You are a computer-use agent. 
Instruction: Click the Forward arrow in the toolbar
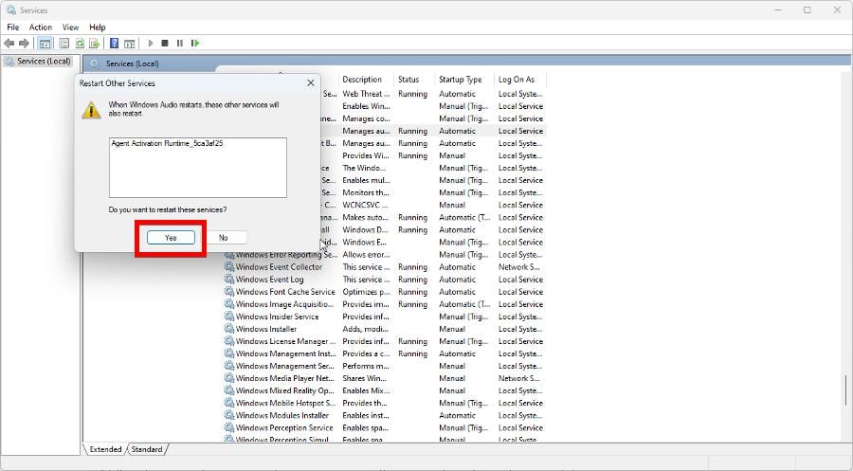pyautogui.click(x=24, y=43)
